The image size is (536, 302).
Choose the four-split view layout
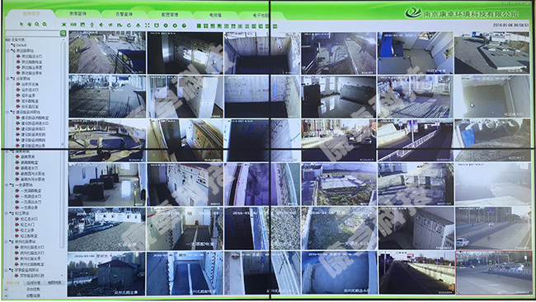pos(206,26)
